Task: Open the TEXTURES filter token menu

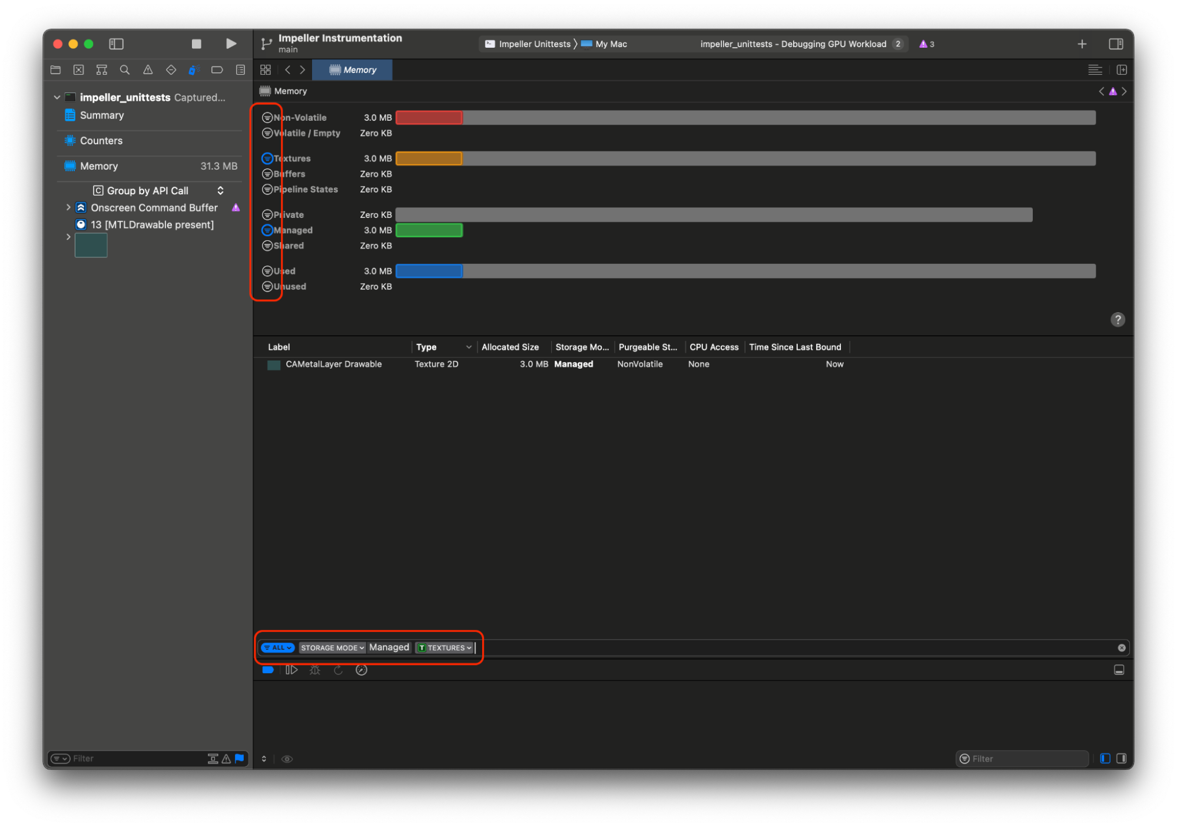Action: point(445,647)
